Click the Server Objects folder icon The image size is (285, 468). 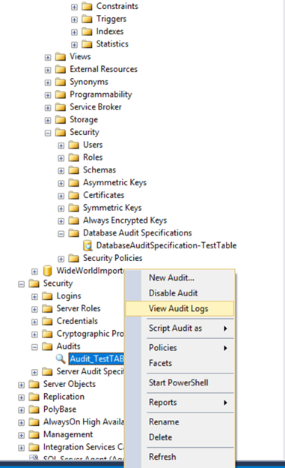point(34,384)
